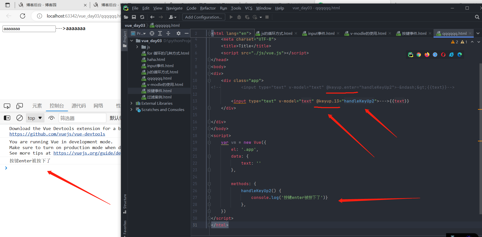The height and width of the screenshot is (237, 482).
Task: Toggle the fold marker beside methods line
Action: pyautogui.click(x=209, y=184)
